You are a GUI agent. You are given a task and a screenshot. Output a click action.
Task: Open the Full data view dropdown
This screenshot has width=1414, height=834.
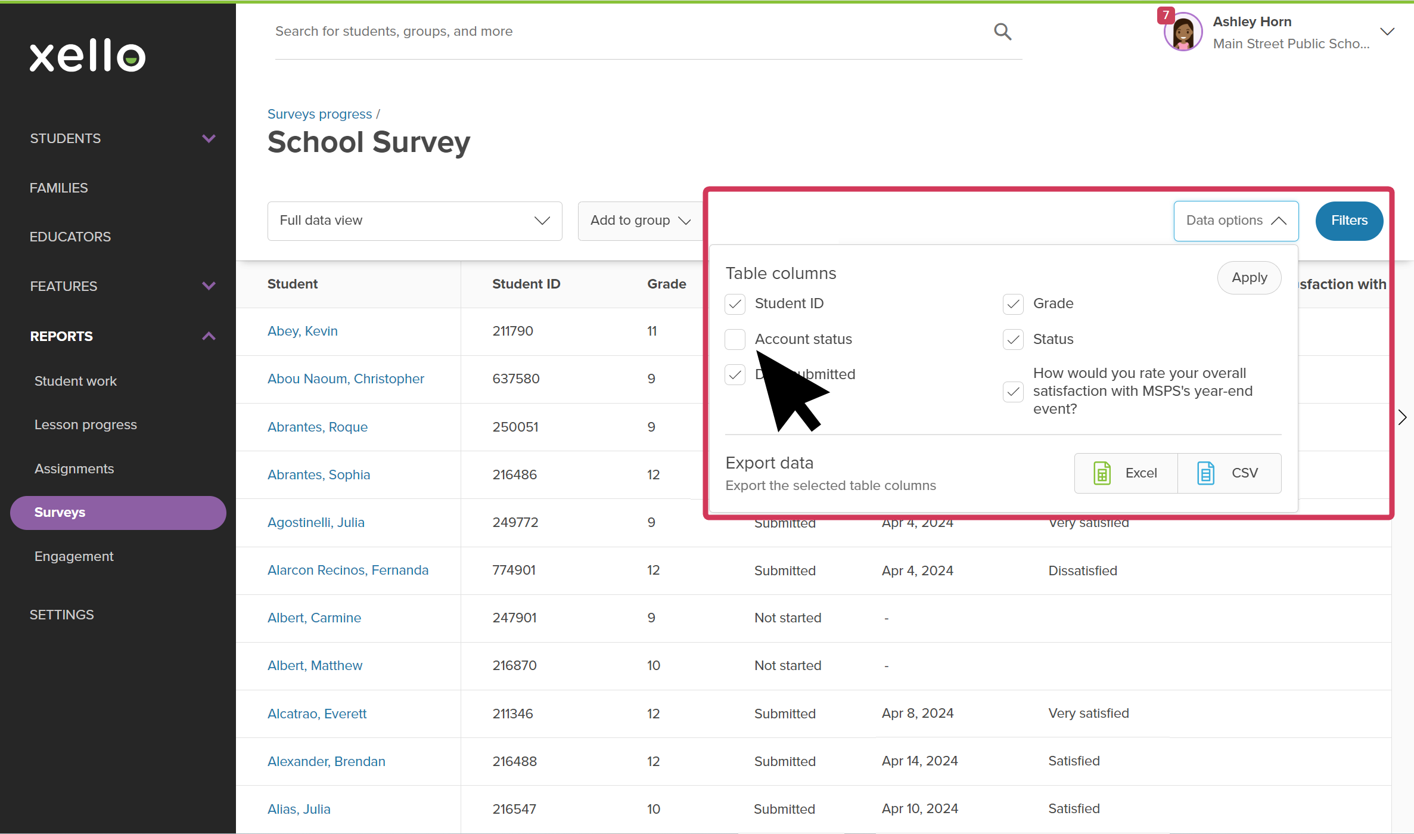click(x=414, y=221)
